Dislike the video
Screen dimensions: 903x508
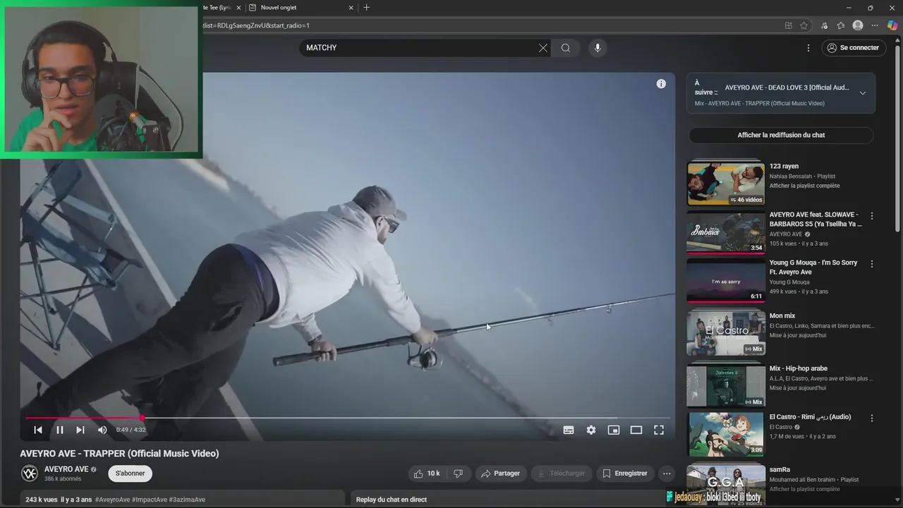(x=459, y=473)
